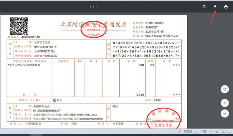Zoom in using the plus button

pos(225,103)
